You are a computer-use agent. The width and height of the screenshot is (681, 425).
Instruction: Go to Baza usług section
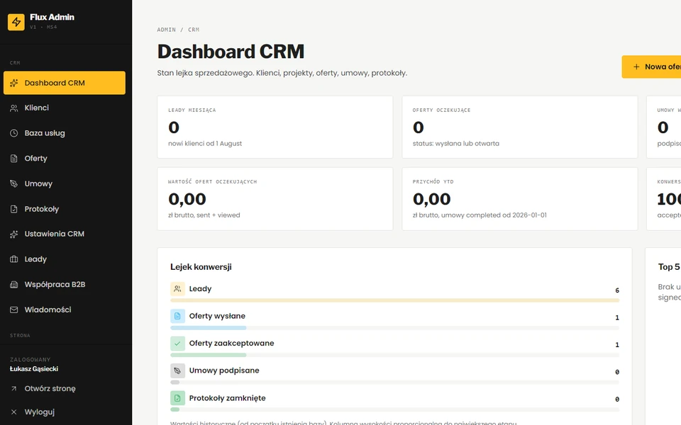(x=65, y=133)
